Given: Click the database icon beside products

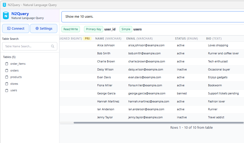Looking at the screenshot, I should (6, 77).
